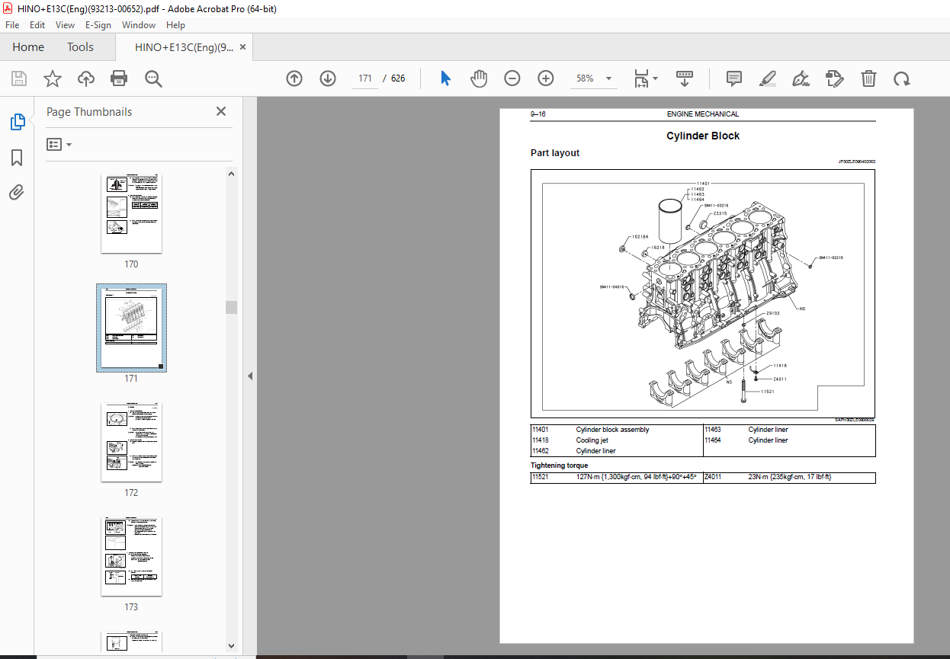Click the '23N·m' torque value for Z4011
This screenshot has height=659, width=950.
tap(790, 478)
